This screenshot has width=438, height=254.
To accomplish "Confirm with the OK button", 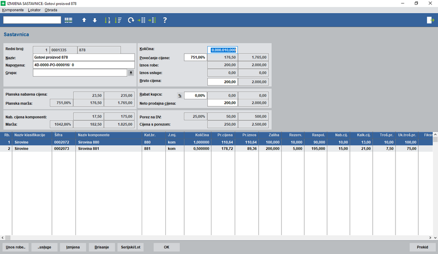I will click(x=166, y=247).
